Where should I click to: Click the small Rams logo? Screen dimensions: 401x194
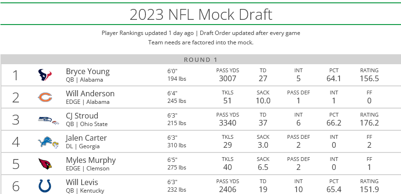tap(54, 145)
